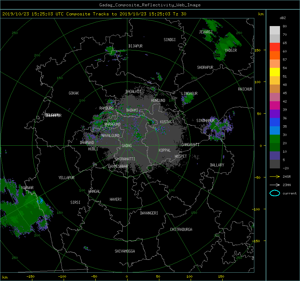
Task: Click the LINGASUR city label
Action: tap(189, 94)
